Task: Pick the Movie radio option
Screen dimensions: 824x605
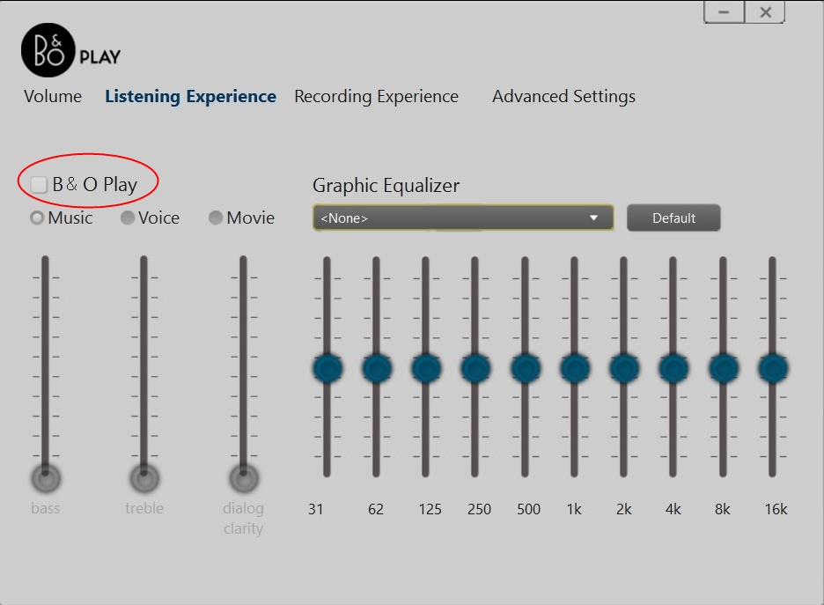Action: pos(216,218)
